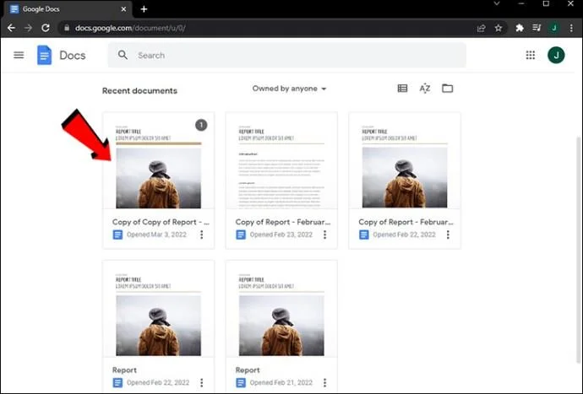Open more options for Report opened Feb 22, 2022
583x394 pixels.
coord(202,382)
